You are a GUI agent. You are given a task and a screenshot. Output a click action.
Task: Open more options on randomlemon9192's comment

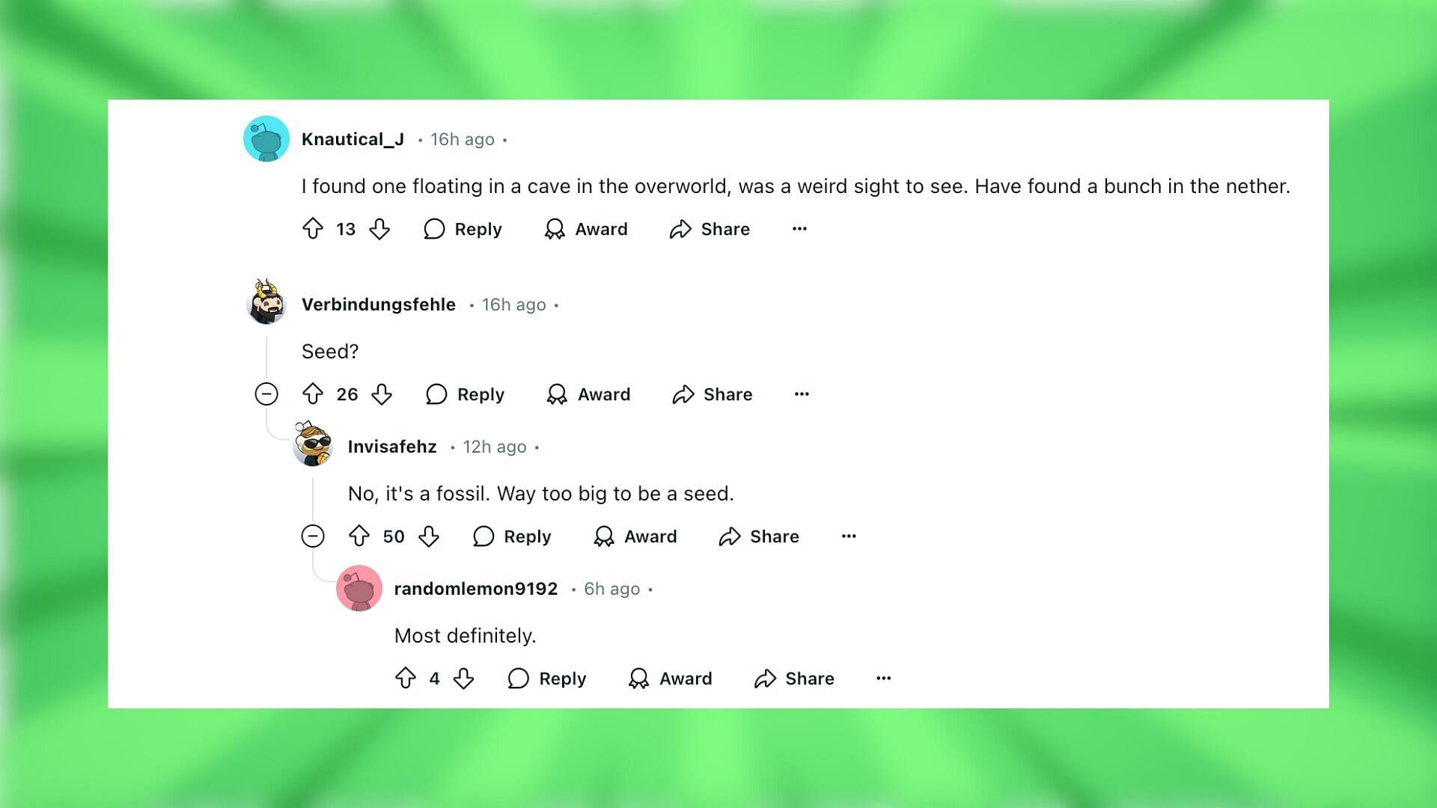(x=883, y=679)
